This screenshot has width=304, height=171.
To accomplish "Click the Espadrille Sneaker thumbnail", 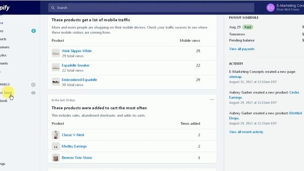I will (56, 67).
